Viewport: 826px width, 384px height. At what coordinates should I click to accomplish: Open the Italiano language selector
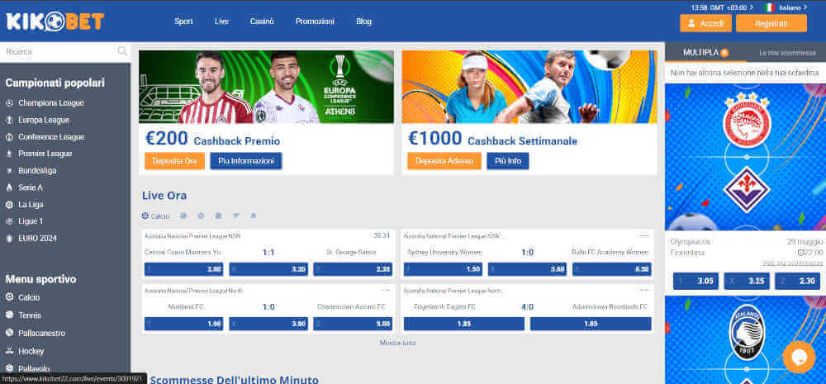(x=789, y=7)
